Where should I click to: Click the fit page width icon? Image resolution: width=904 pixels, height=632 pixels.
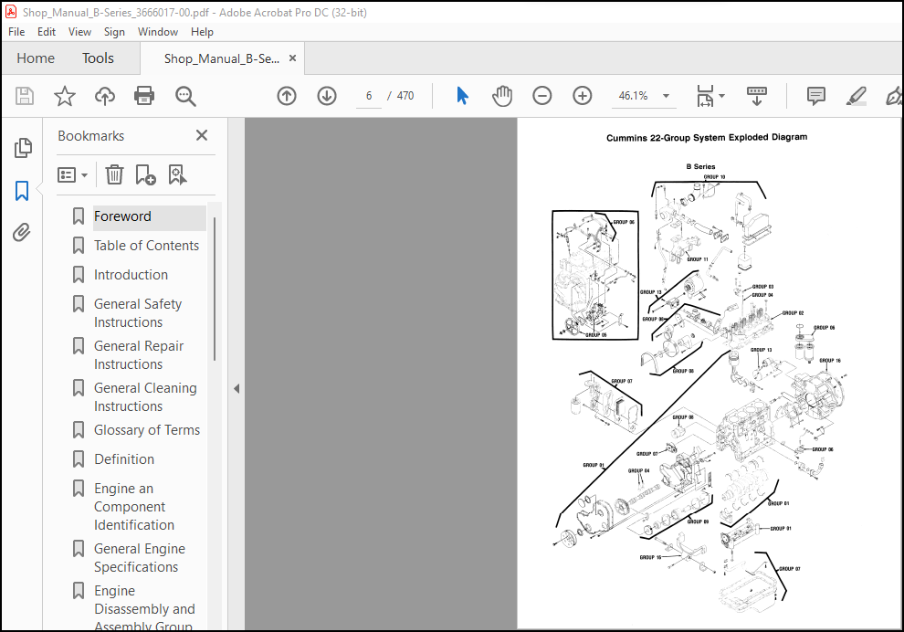coord(705,96)
